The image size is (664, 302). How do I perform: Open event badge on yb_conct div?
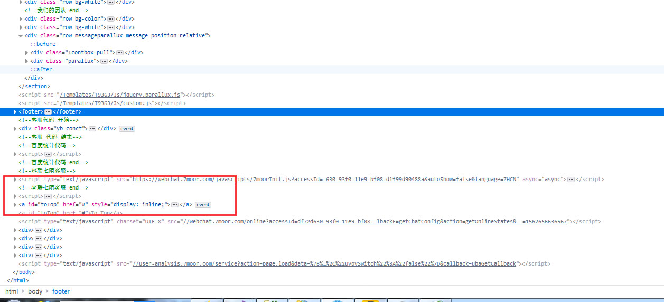pos(127,129)
